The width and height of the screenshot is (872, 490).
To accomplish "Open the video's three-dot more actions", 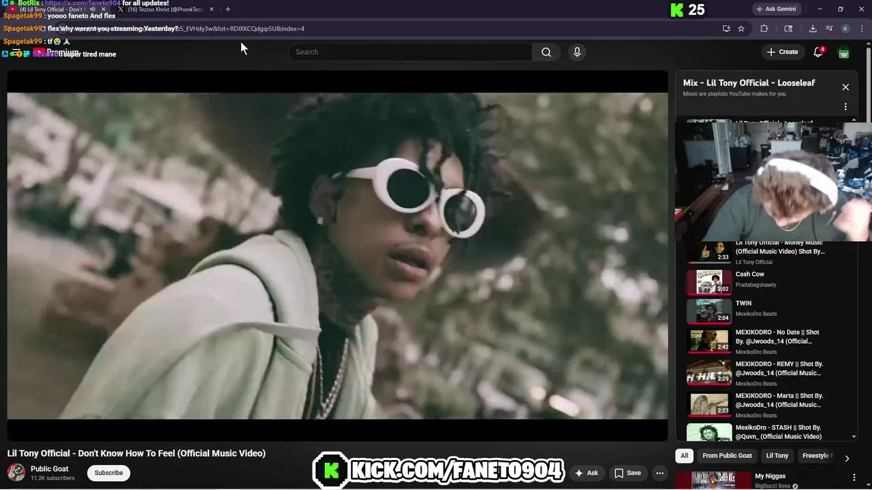I will pos(659,473).
